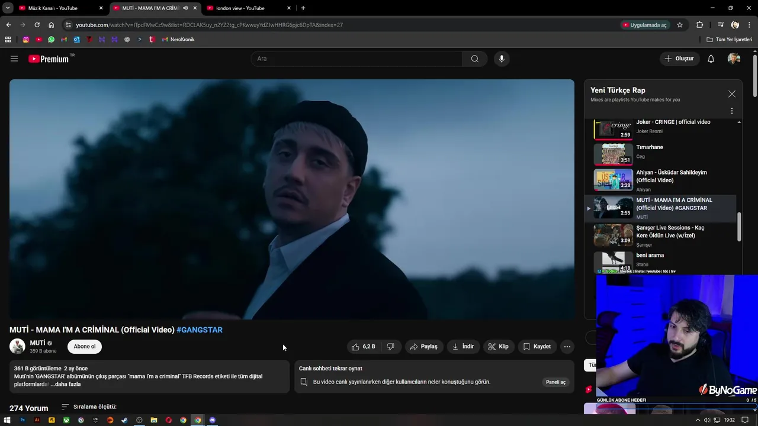
Task: Open a new browser tab
Action: click(303, 8)
